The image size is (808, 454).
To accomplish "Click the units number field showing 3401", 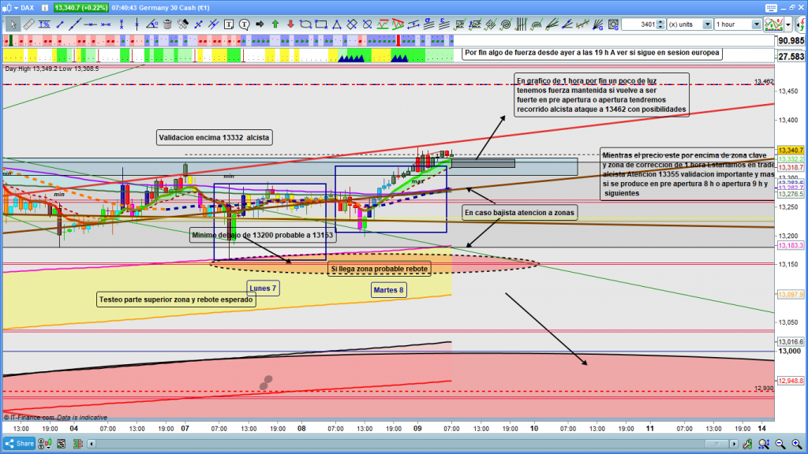I will pos(638,24).
